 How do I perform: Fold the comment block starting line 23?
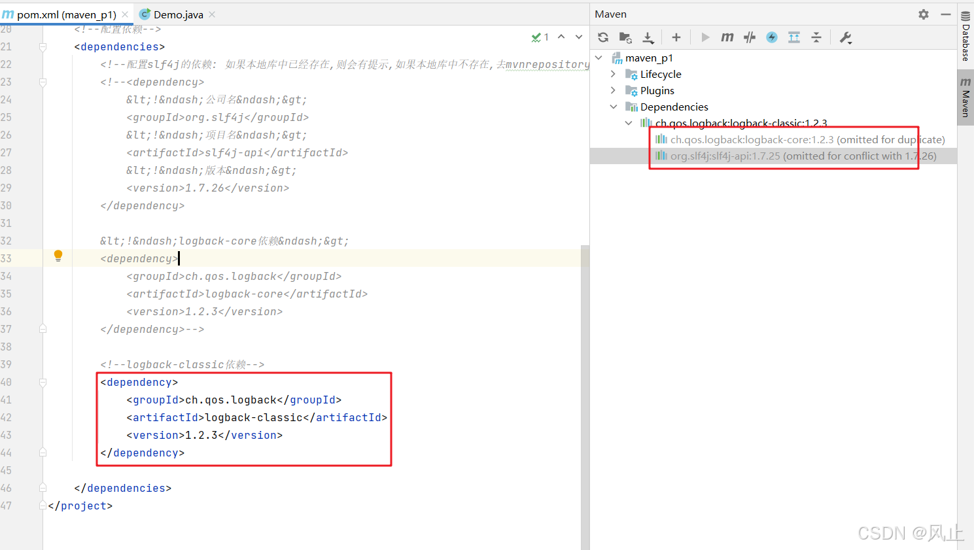coord(43,82)
